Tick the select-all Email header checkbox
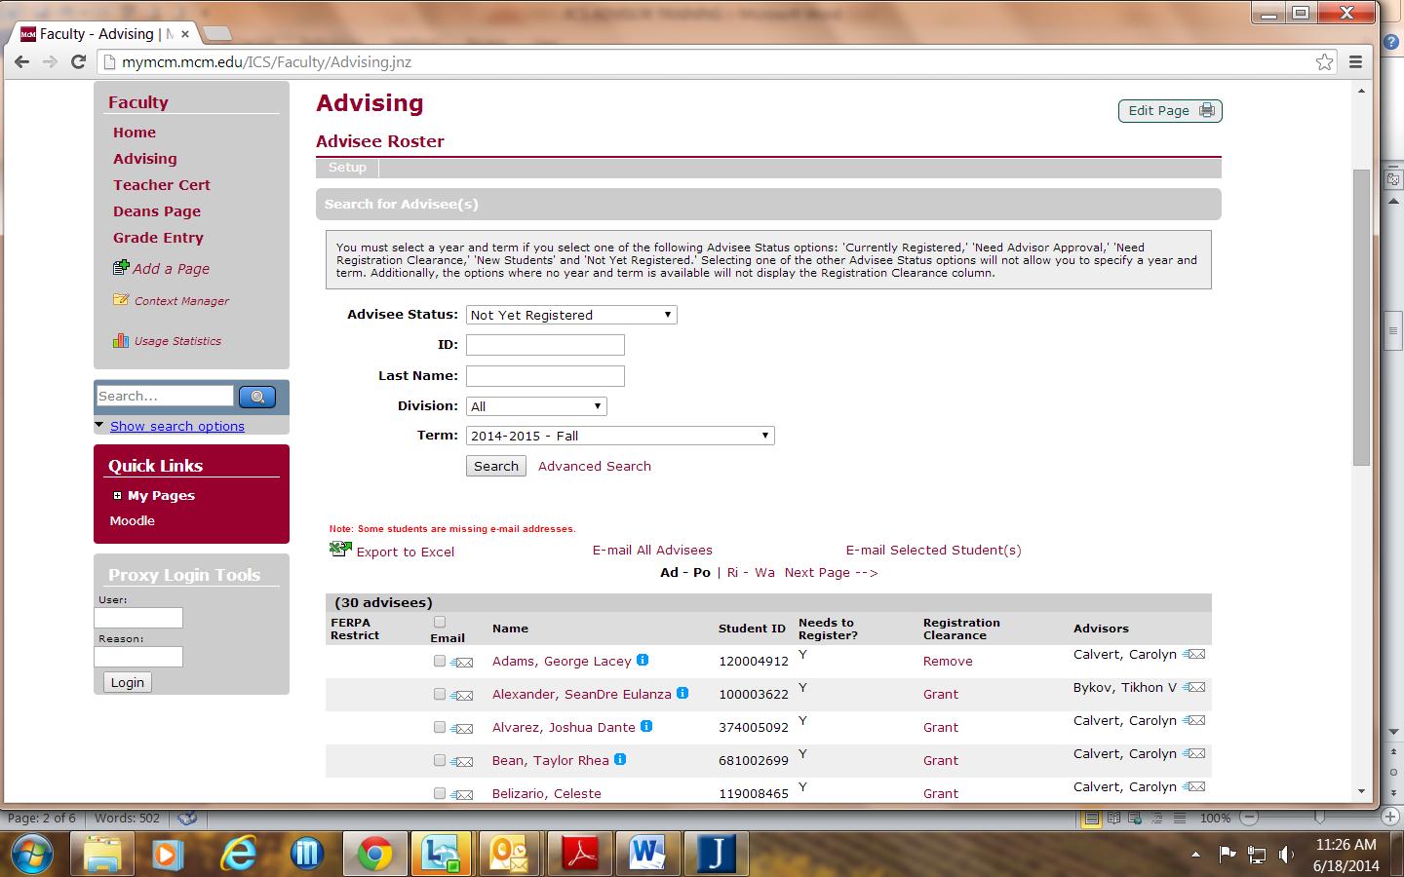Screen dimensions: 1404x877 click(440, 622)
